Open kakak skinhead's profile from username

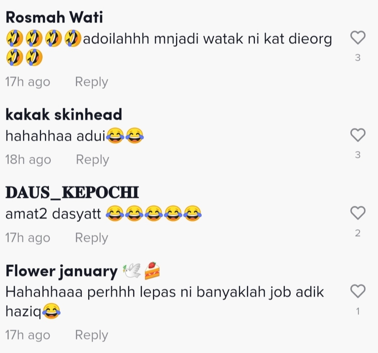tap(64, 115)
